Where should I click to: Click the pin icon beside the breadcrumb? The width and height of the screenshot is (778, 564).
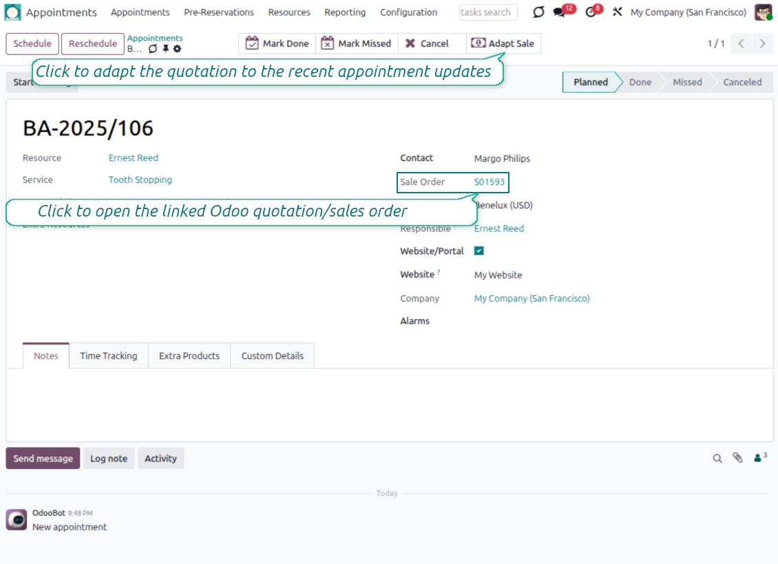[x=165, y=49]
